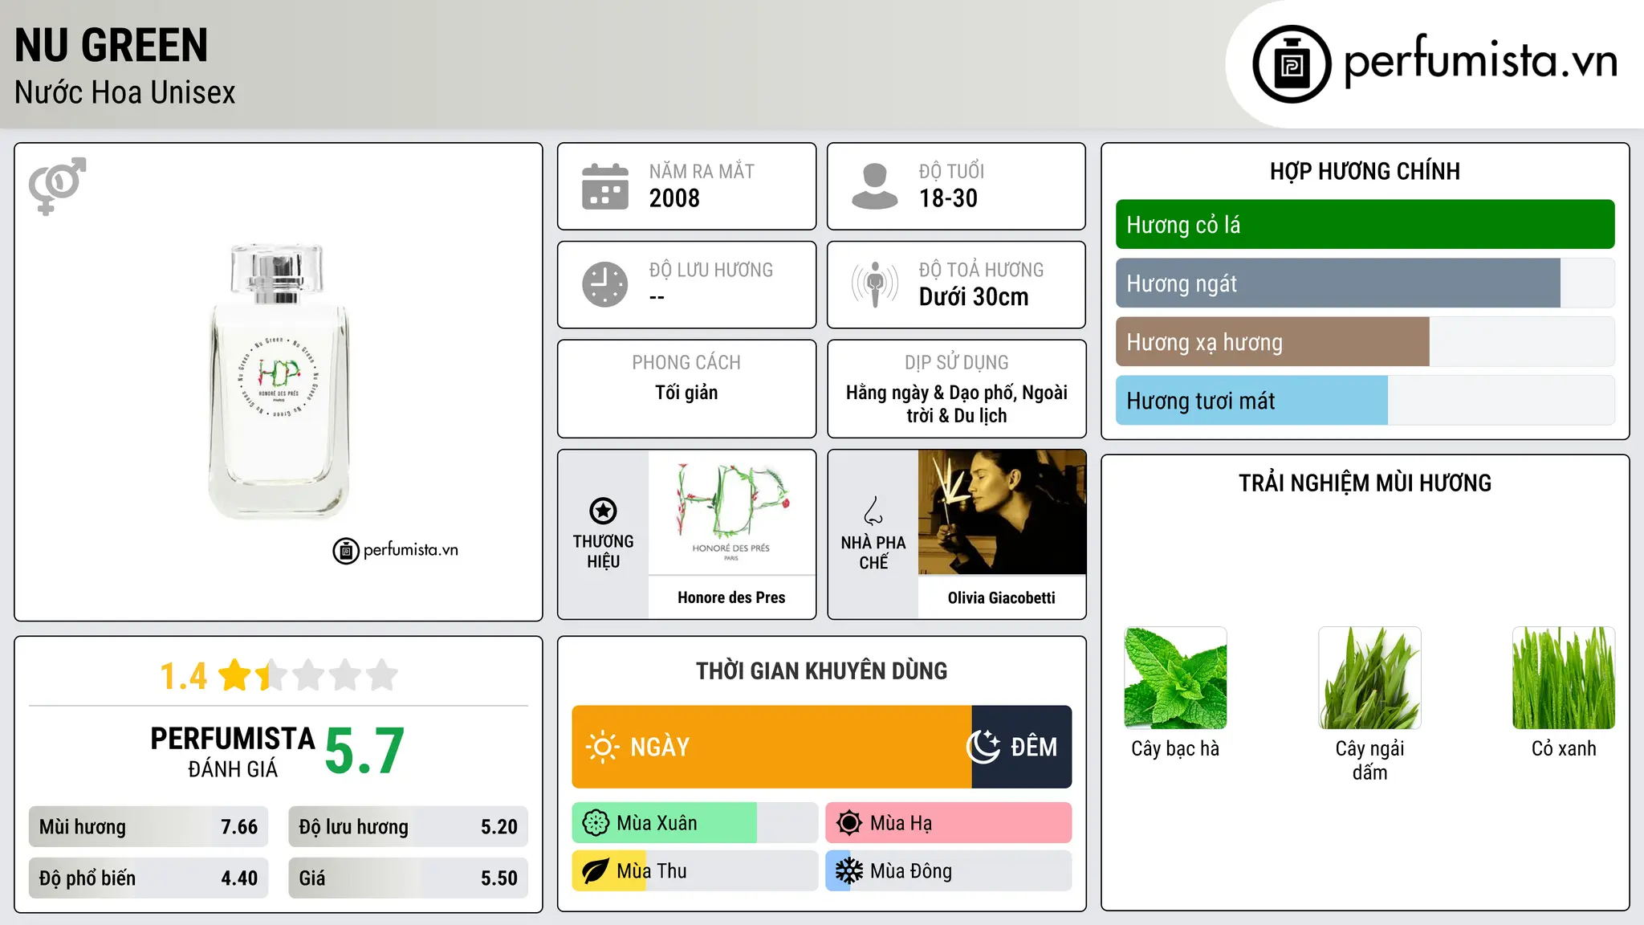Click the orange Ngày daytime segment
The height and width of the screenshot is (925, 1644).
(x=771, y=747)
